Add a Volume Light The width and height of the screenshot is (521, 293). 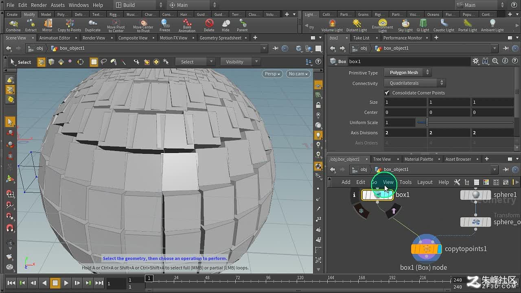pos(332,25)
